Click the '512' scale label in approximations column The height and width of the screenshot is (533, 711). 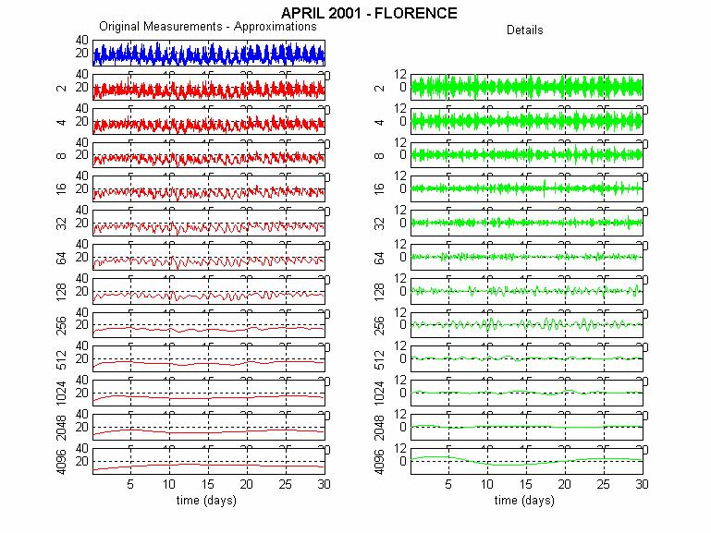[x=61, y=359]
